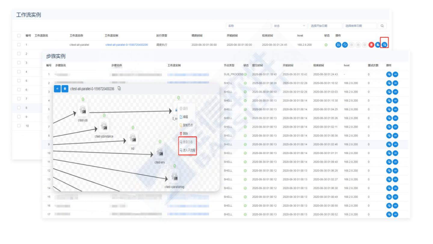Click the 工作流实例 page title
Screen dimensions: 433x244
click(x=29, y=15)
